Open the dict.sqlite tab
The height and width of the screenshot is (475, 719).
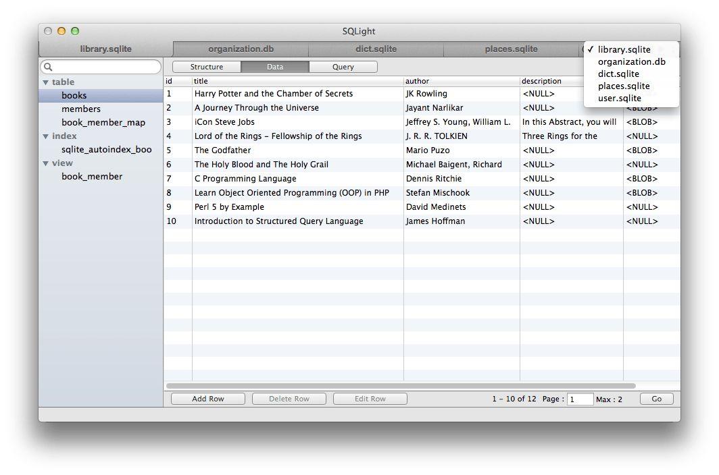376,49
